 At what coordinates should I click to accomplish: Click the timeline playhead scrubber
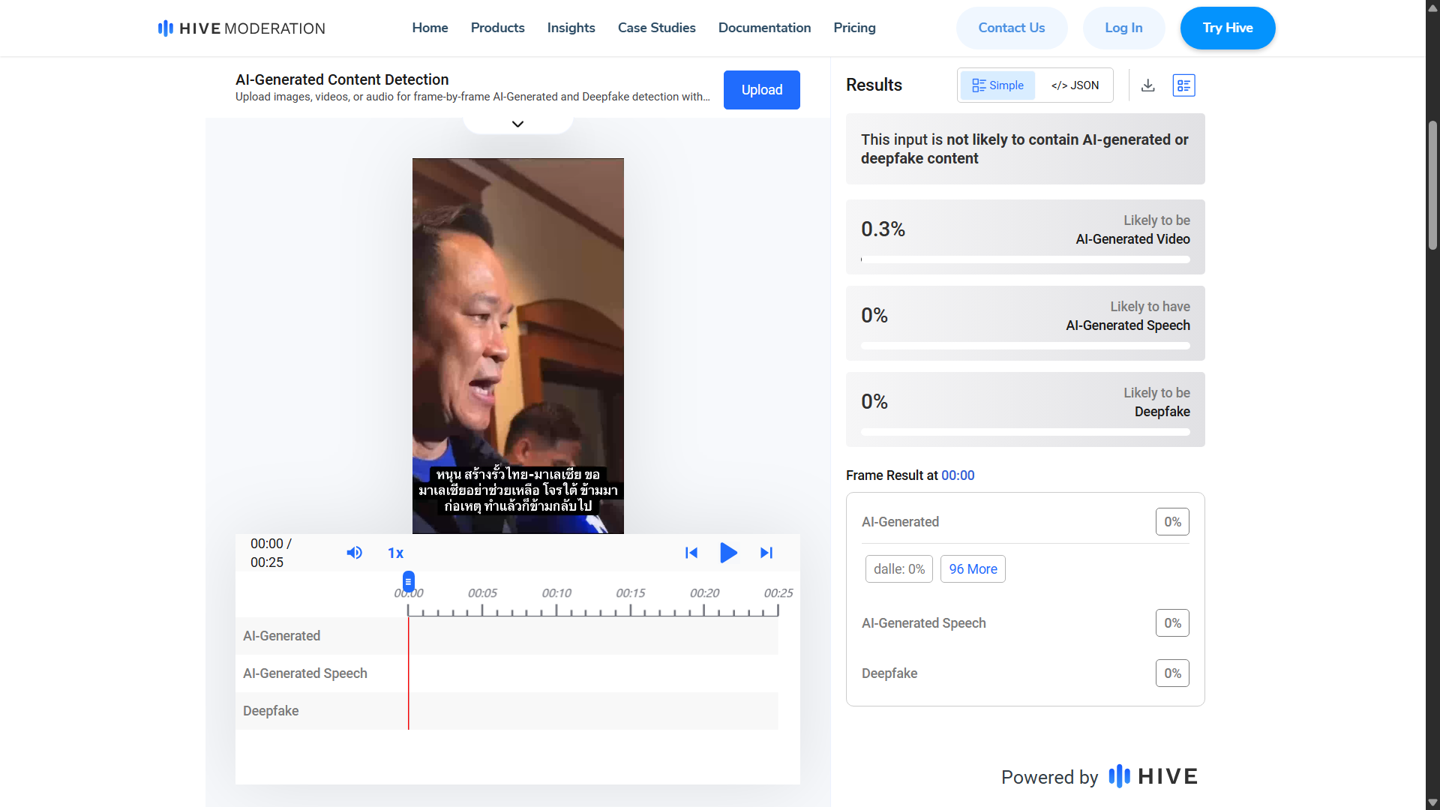[x=408, y=580]
